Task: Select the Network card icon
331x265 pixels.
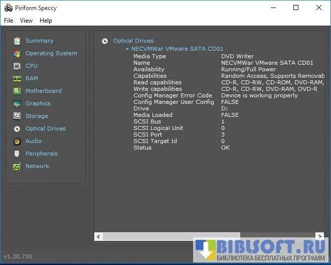Action: (x=17, y=166)
